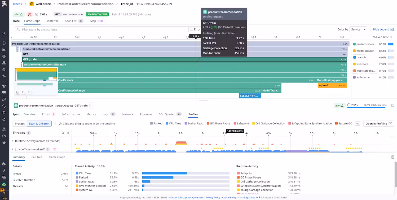This screenshot has width=397, height=200.
Task: Click the minimap zoom in magnifier icon
Action: [x=29, y=92]
